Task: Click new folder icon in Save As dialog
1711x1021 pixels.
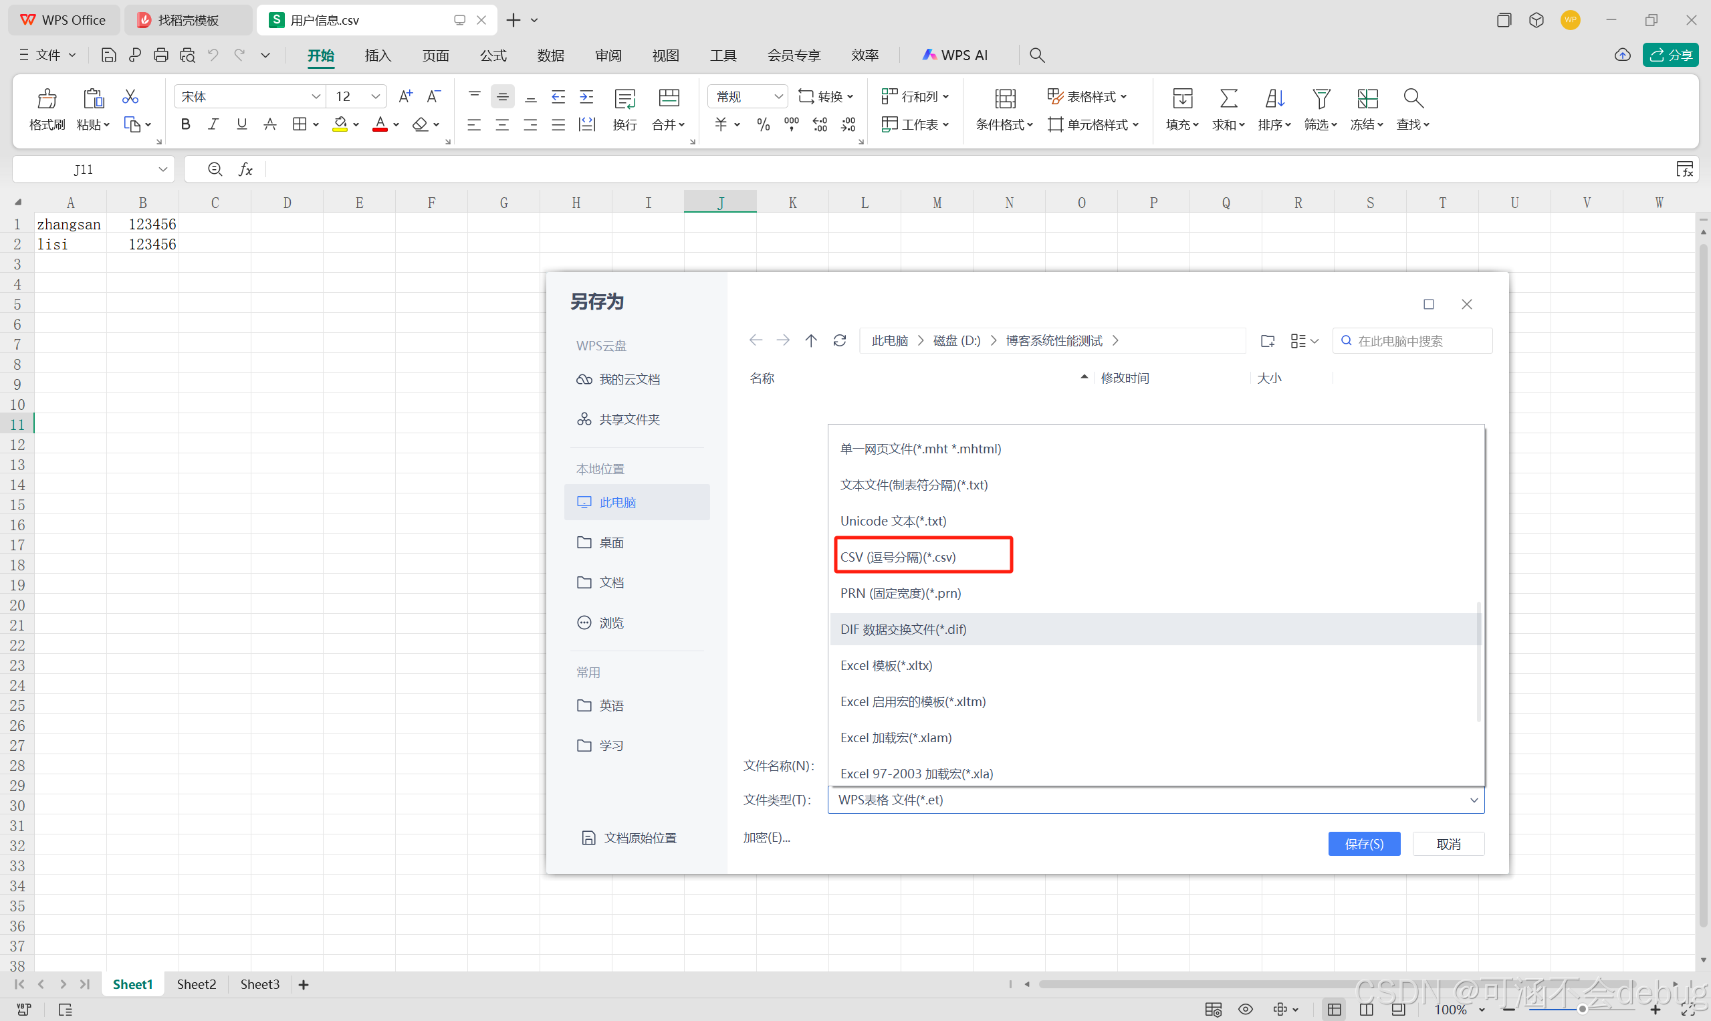Action: pyautogui.click(x=1267, y=340)
